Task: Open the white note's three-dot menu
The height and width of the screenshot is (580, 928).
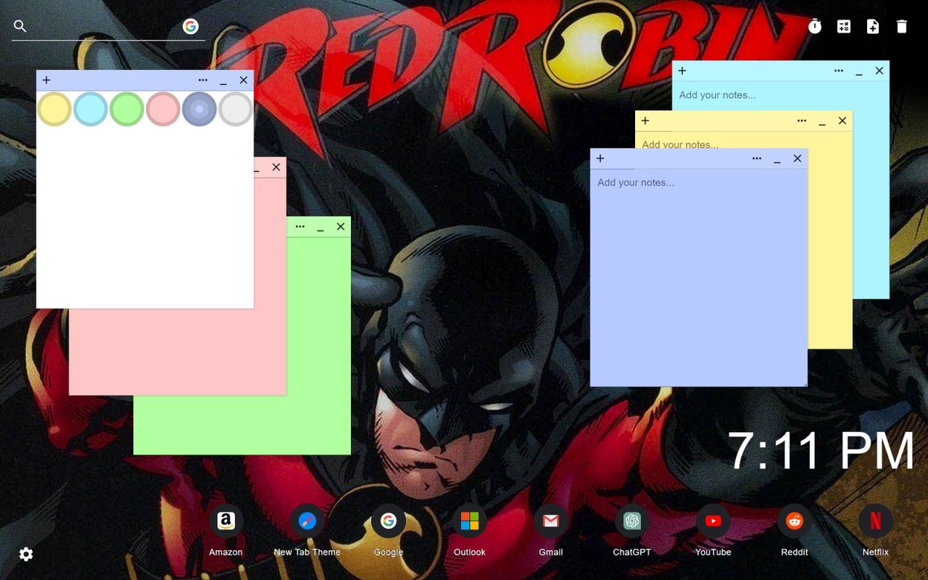Action: pos(203,80)
